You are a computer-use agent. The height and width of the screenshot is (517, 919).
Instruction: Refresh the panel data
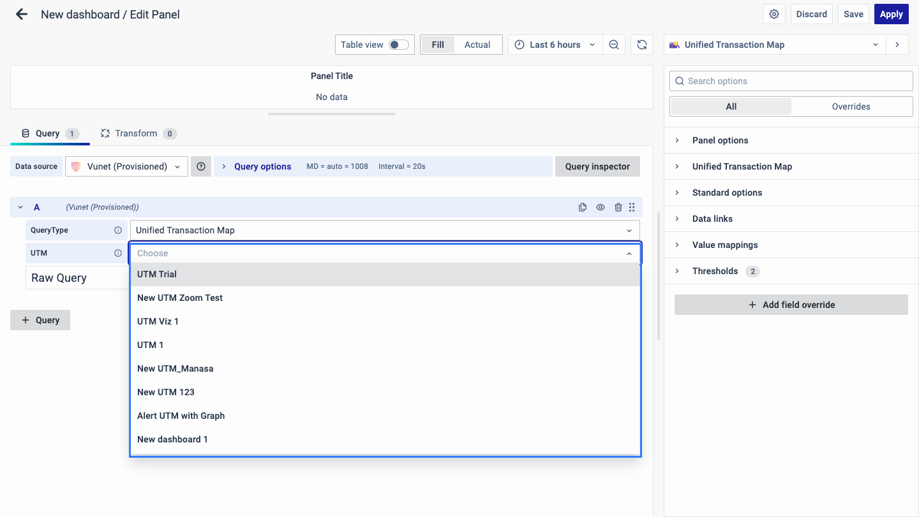coord(641,45)
